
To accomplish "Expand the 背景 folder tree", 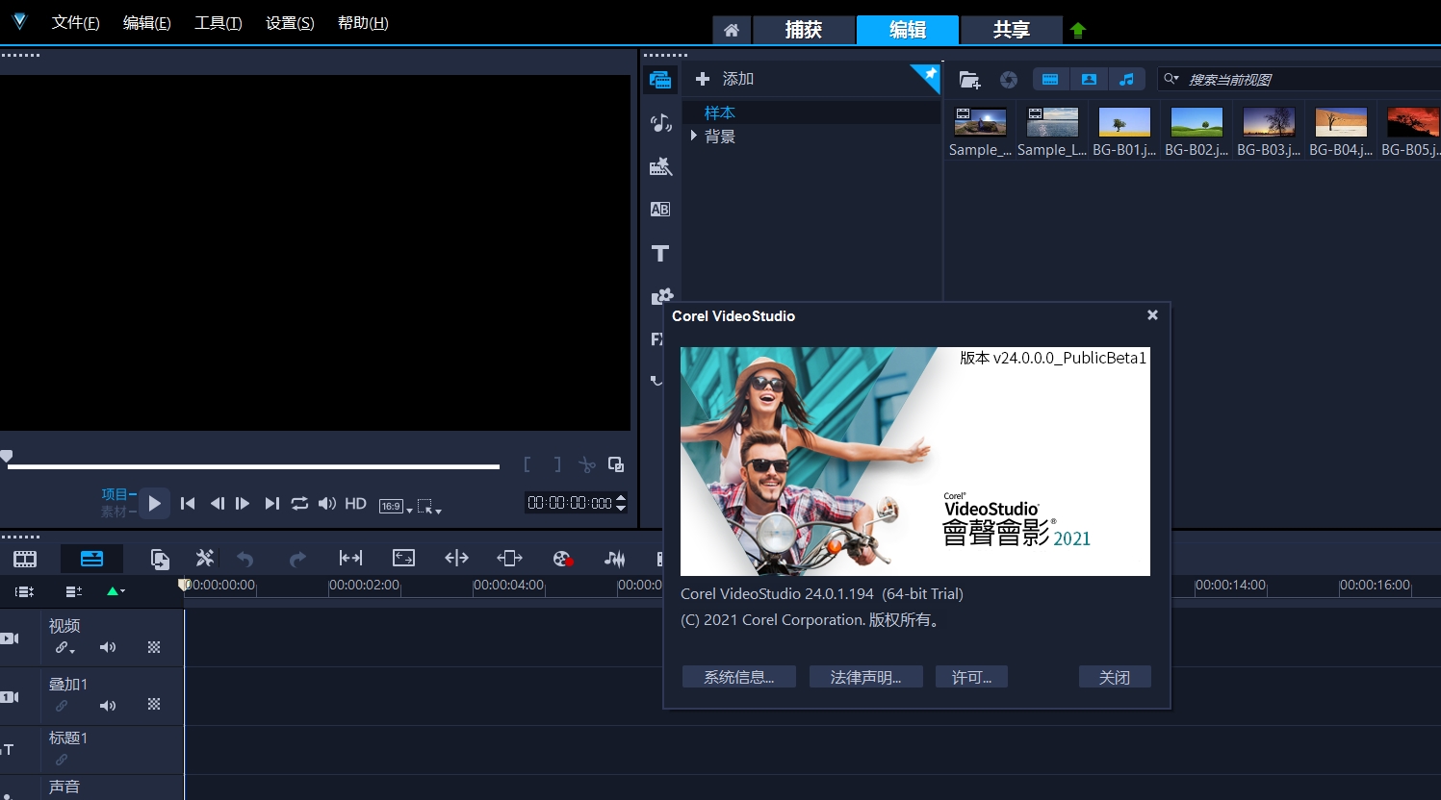I will click(x=693, y=137).
